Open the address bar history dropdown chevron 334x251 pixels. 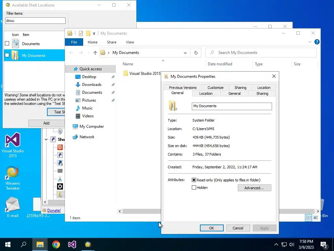[185, 53]
